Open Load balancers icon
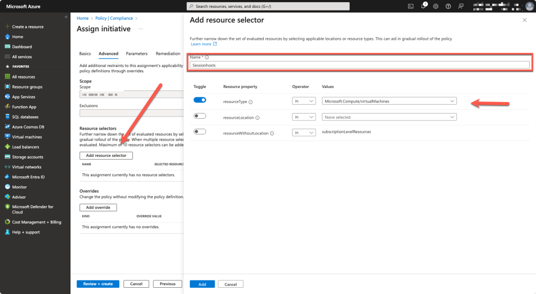The height and width of the screenshot is (294, 536). (x=7, y=147)
